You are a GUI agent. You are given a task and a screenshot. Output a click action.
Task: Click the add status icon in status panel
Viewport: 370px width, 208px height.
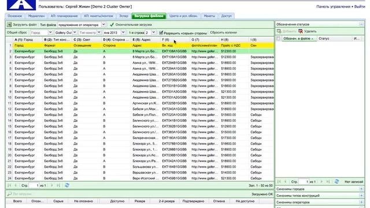(x=279, y=31)
